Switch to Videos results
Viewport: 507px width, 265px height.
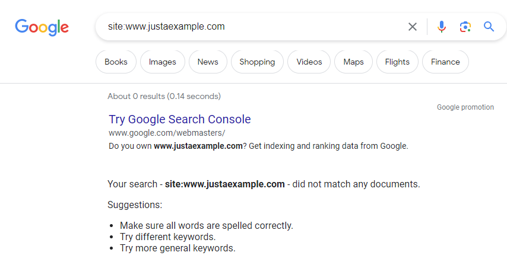click(309, 62)
